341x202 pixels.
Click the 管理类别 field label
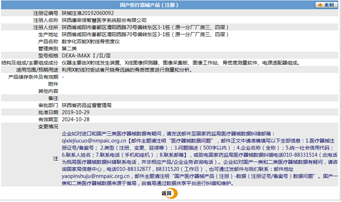click(48, 48)
